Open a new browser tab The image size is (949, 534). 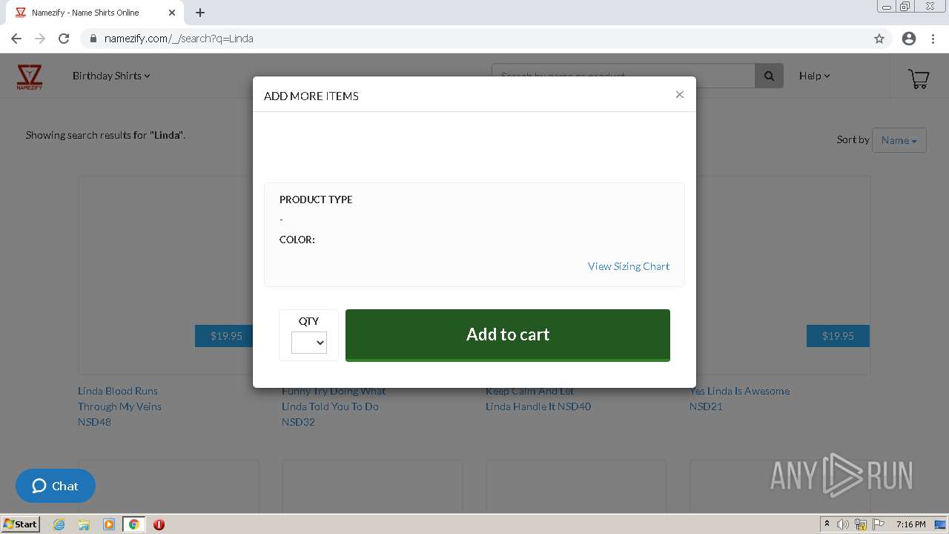(x=200, y=13)
